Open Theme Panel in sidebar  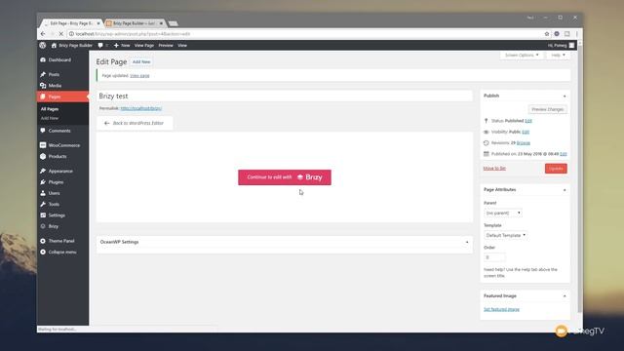pyautogui.click(x=62, y=241)
